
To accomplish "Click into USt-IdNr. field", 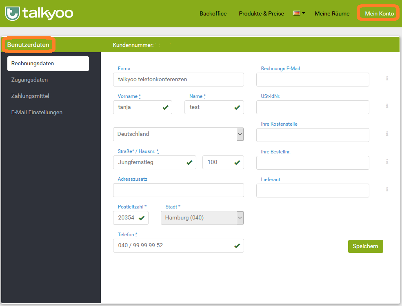I will pos(313,107).
